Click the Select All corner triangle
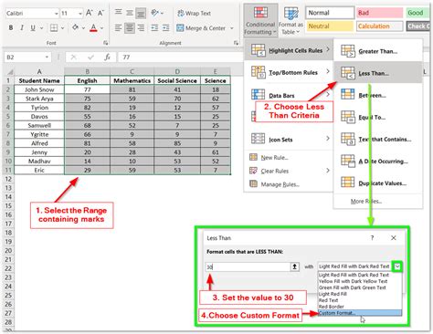The width and height of the screenshot is (433, 334). pyautogui.click(x=9, y=72)
